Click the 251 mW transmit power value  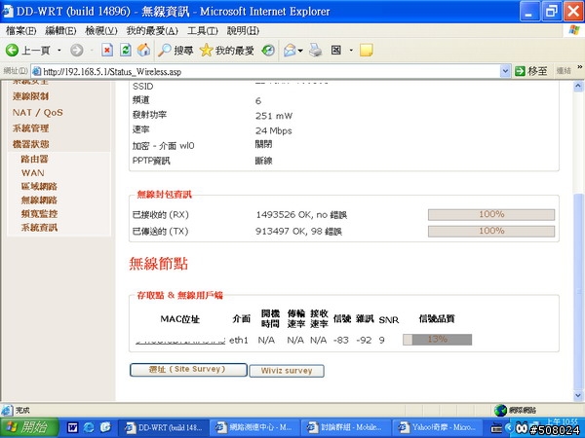274,116
